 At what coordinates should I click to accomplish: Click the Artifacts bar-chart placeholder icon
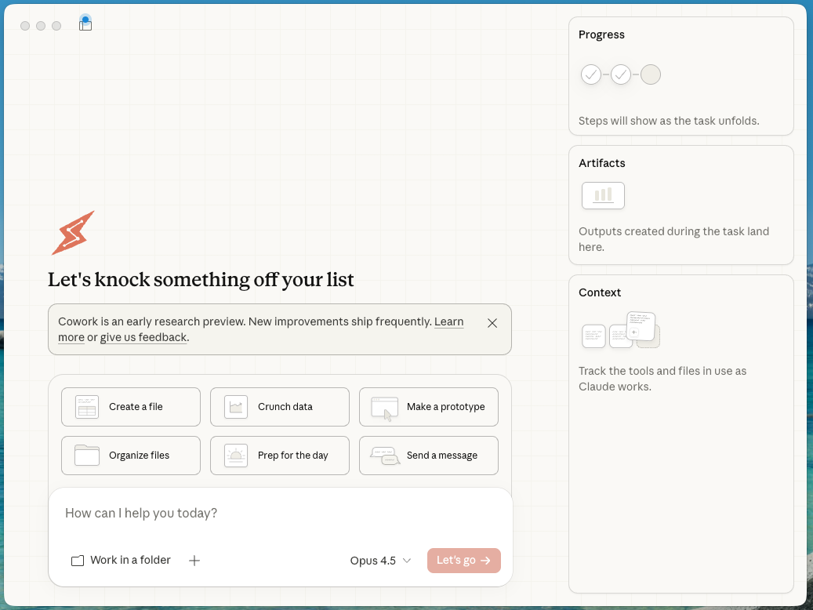[603, 195]
